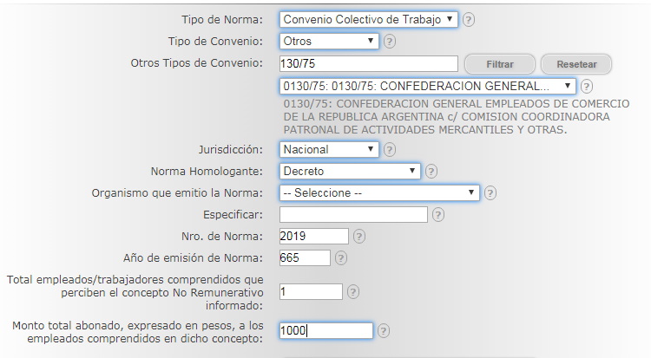Screen dimensions: 651x358
Task: Click help icon next to Jurisdicción dropdown
Action: 390,149
